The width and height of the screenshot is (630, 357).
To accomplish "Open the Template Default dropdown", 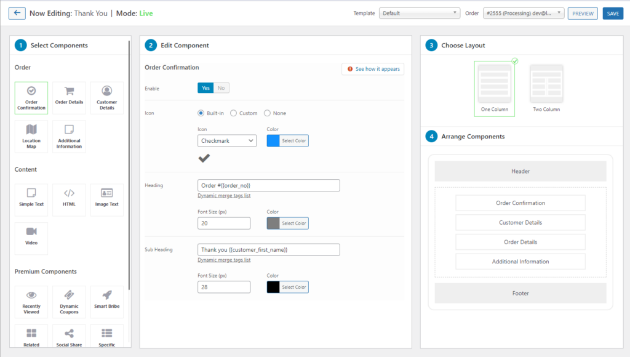I will click(420, 14).
